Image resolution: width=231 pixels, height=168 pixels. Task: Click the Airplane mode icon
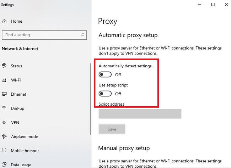tap(4, 136)
